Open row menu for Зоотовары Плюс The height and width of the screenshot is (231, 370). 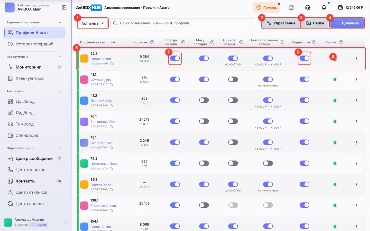356,122
